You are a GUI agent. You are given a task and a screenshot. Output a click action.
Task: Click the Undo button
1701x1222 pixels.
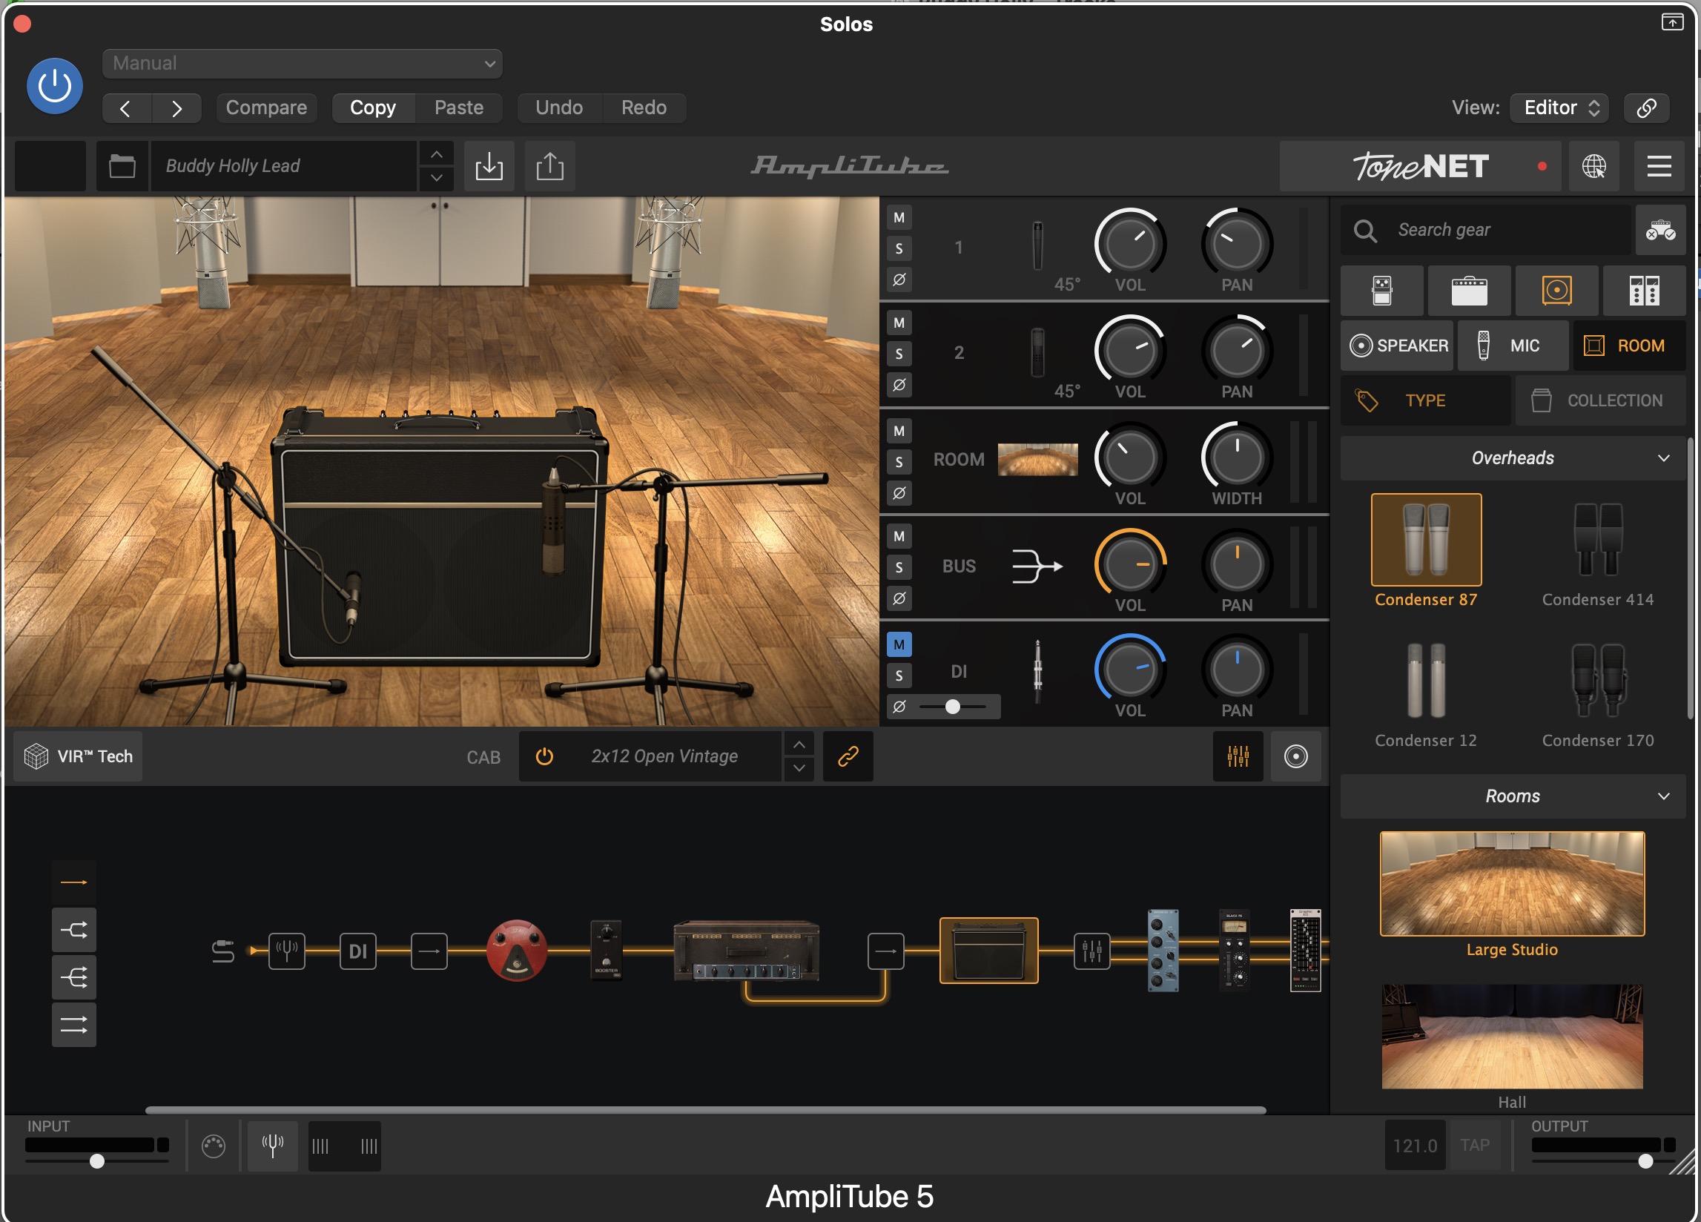(x=559, y=108)
